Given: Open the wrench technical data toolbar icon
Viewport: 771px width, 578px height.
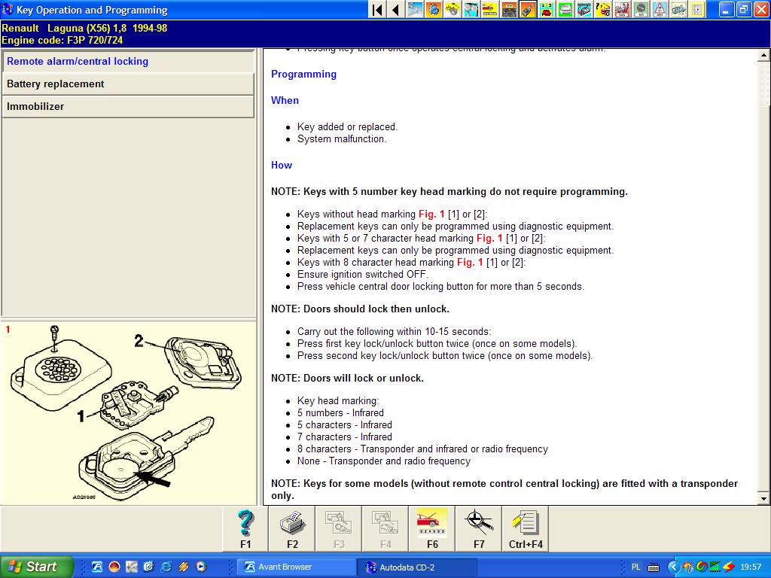Looking at the screenshot, I should click(x=415, y=9).
